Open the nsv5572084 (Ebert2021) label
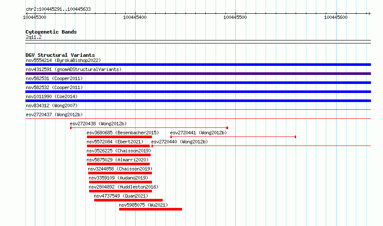 tap(115, 142)
